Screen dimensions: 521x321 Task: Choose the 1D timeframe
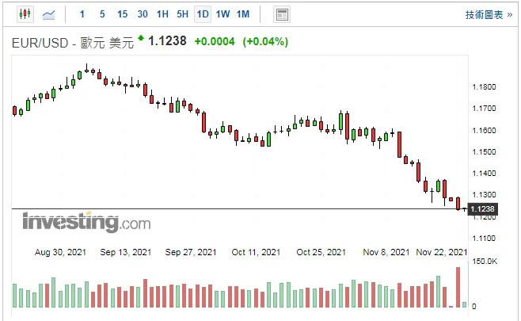point(203,14)
